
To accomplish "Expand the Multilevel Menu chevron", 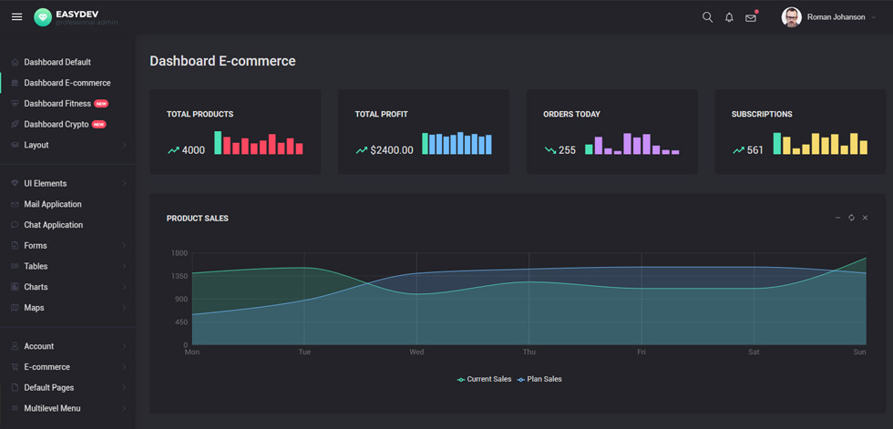I will point(124,409).
